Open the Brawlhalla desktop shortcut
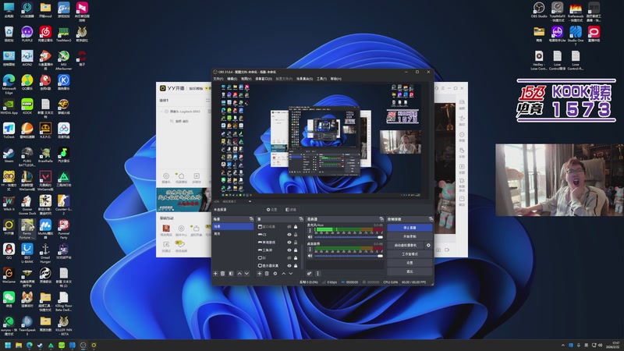624x351 pixels. coord(45,154)
